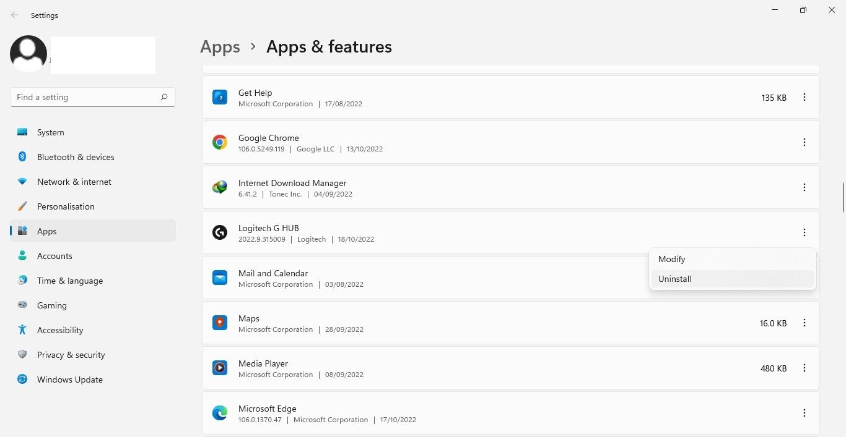
Task: Open more options for Get Help
Action: click(805, 97)
